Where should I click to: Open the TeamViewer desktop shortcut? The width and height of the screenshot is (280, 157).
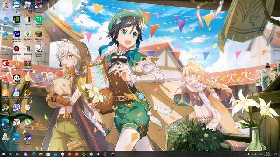(17, 5)
